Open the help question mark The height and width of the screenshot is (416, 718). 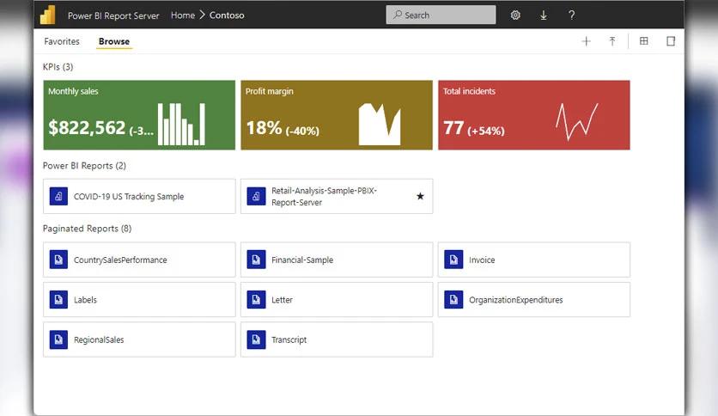572,15
